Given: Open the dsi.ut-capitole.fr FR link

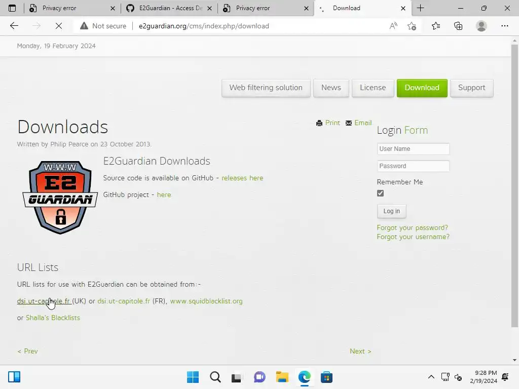Looking at the screenshot, I should (x=124, y=301).
